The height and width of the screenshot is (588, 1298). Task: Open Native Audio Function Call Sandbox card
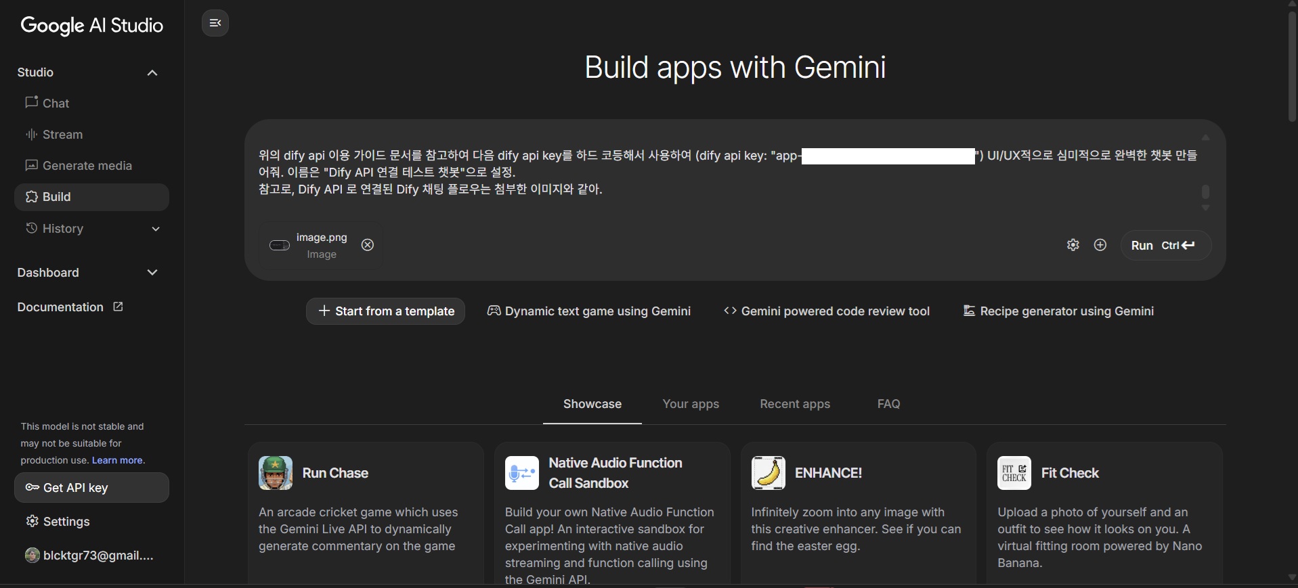612,513
